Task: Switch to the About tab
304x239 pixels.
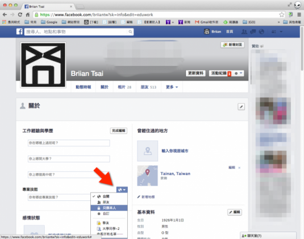Action: point(105,87)
